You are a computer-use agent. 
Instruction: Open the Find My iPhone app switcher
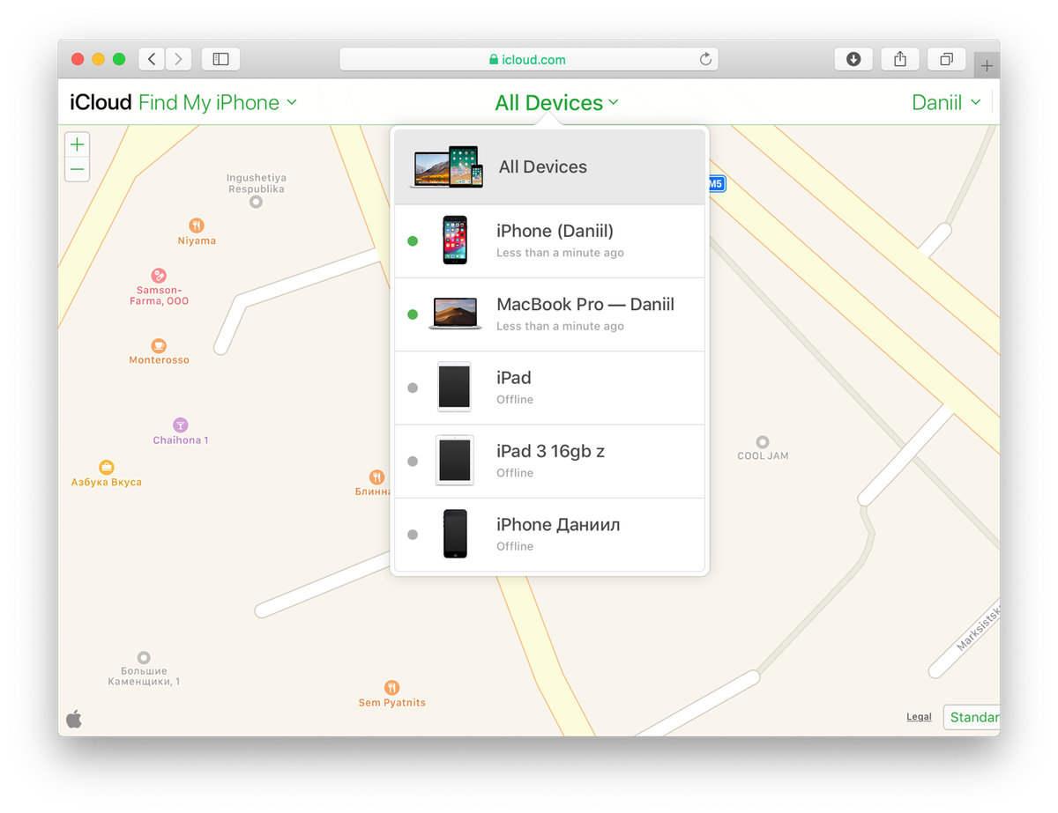pos(218,102)
